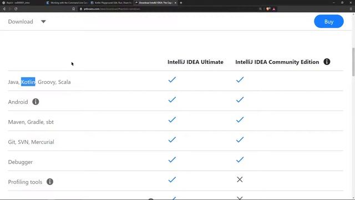Go forward to next page
Screen dimensions: 355x200
coord(10,9)
